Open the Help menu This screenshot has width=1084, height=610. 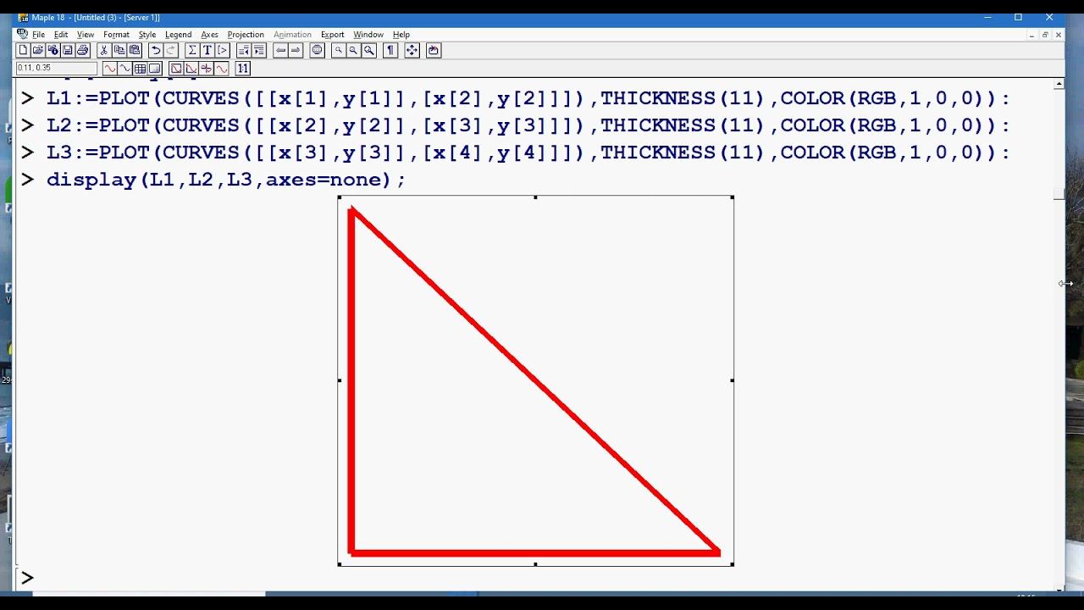401,35
